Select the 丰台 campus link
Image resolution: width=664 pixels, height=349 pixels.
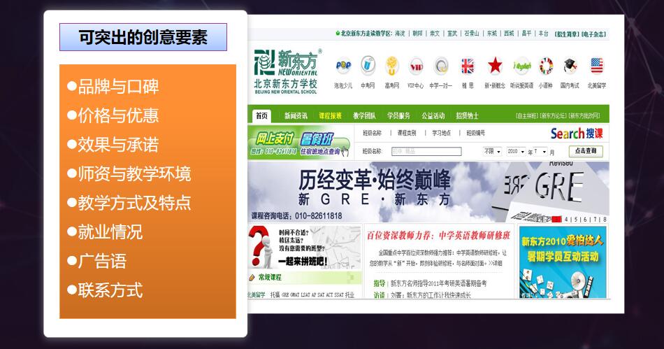point(543,34)
